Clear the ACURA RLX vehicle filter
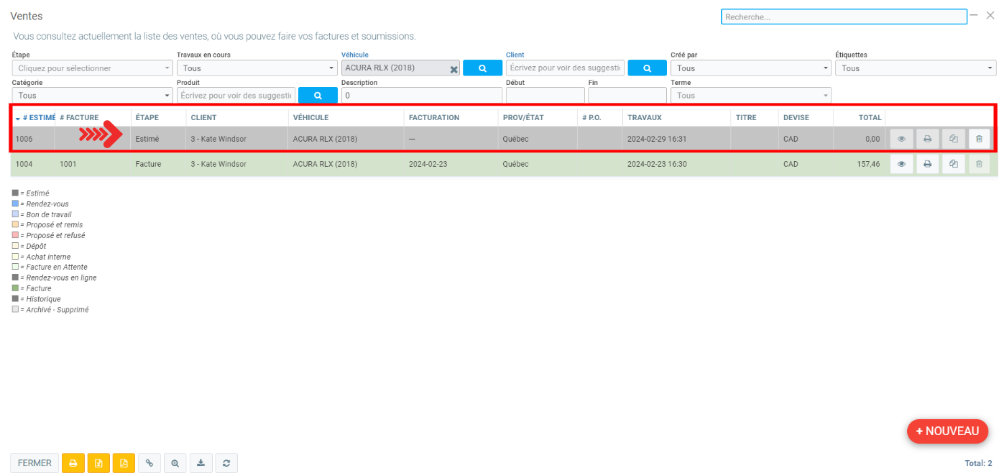The height and width of the screenshot is (476, 999). click(454, 69)
